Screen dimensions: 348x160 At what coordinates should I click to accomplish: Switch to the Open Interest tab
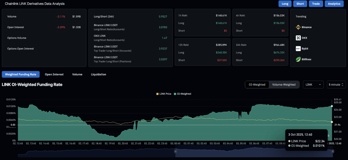tap(54, 74)
